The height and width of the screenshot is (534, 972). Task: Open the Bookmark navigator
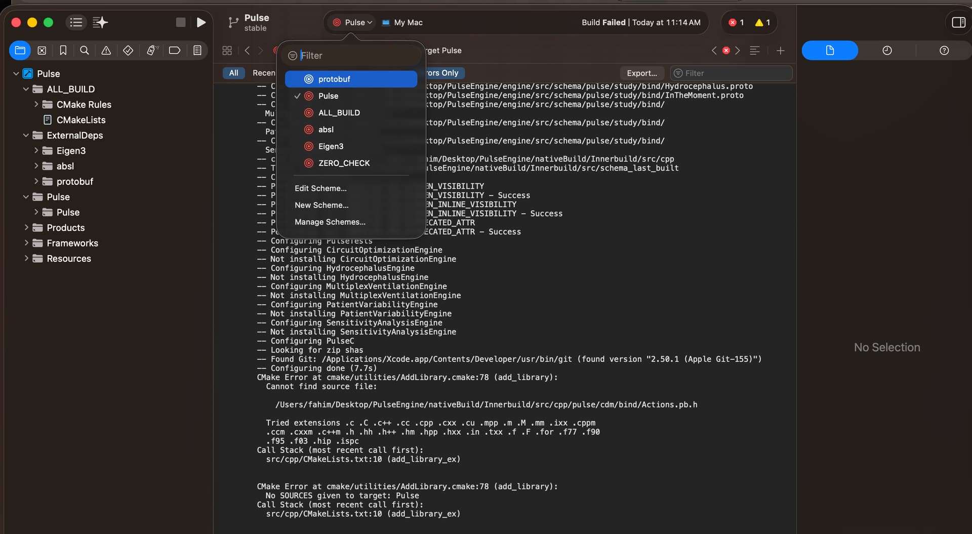pyautogui.click(x=63, y=51)
